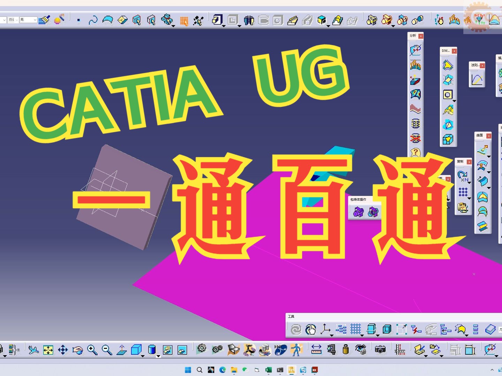The image size is (502, 376).
Task: Click the dotted pattern icon in 复制 toolbar
Action: tap(463, 192)
